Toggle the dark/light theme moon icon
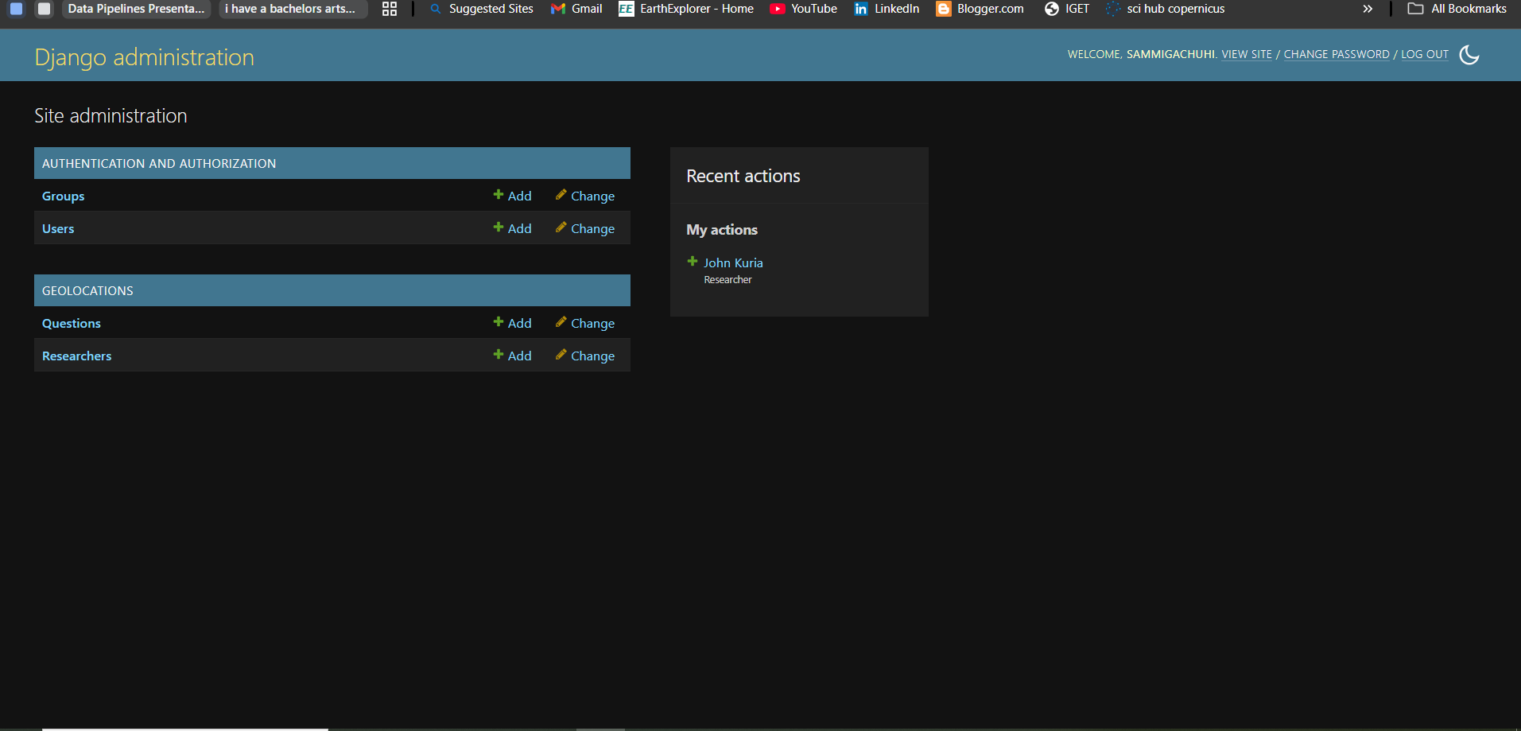1521x731 pixels. (1469, 55)
